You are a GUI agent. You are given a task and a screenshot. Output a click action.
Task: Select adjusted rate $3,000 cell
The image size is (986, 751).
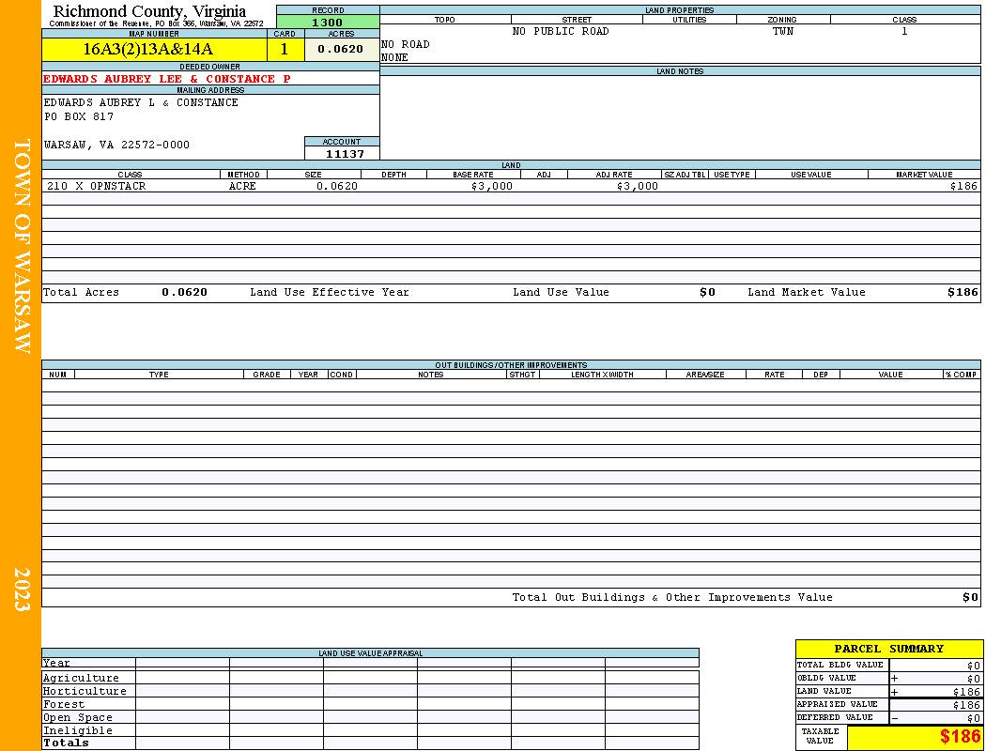(637, 186)
